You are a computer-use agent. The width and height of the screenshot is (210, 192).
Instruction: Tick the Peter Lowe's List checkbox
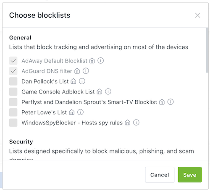[x=13, y=112]
